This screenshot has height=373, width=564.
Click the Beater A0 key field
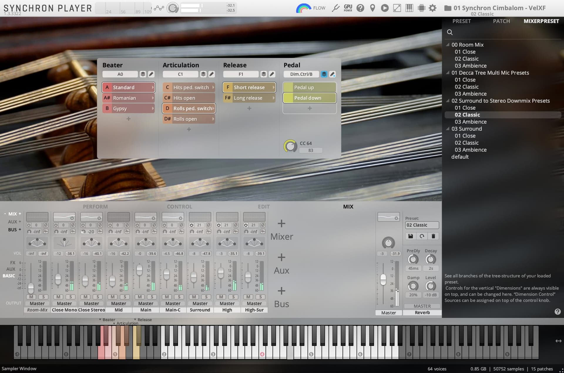tap(120, 74)
